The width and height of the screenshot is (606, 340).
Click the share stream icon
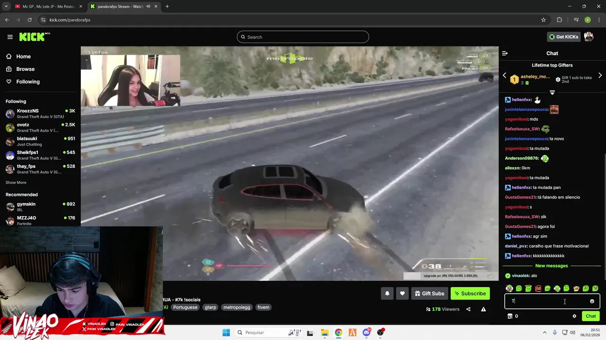point(468,309)
